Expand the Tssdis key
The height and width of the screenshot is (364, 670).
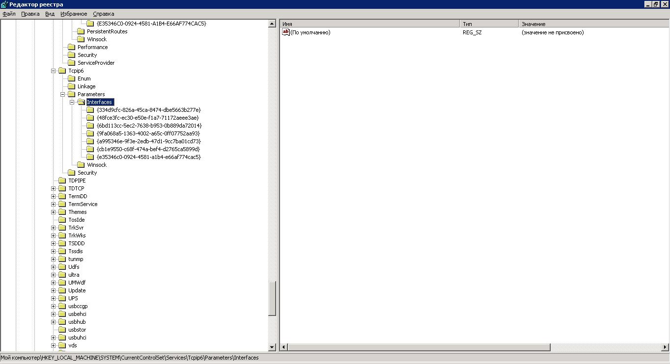tap(54, 251)
